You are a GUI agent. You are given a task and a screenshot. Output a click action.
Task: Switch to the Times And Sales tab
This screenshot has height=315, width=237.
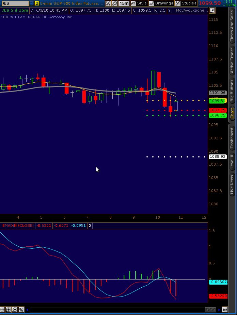232,26
